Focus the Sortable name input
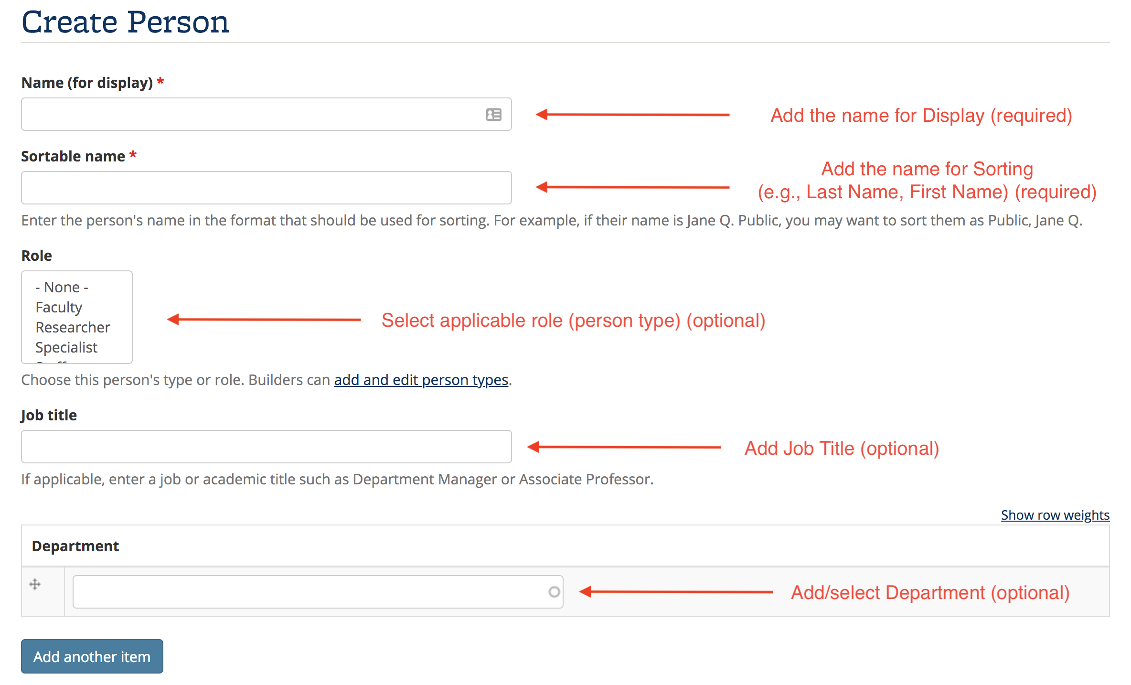 tap(266, 188)
